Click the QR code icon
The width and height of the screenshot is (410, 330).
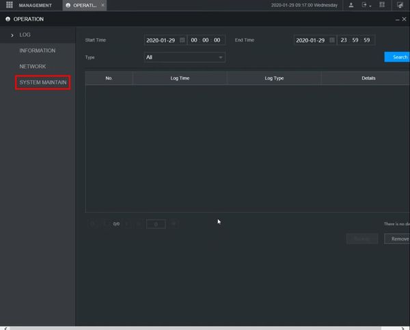click(382, 5)
